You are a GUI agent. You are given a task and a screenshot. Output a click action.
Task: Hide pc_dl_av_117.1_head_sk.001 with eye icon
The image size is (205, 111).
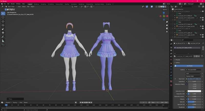(x=201, y=18)
